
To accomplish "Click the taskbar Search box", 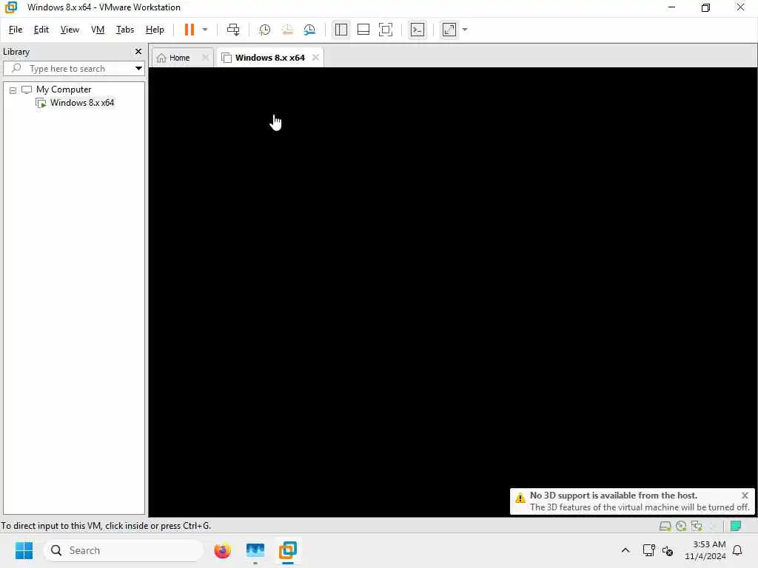I will (124, 550).
